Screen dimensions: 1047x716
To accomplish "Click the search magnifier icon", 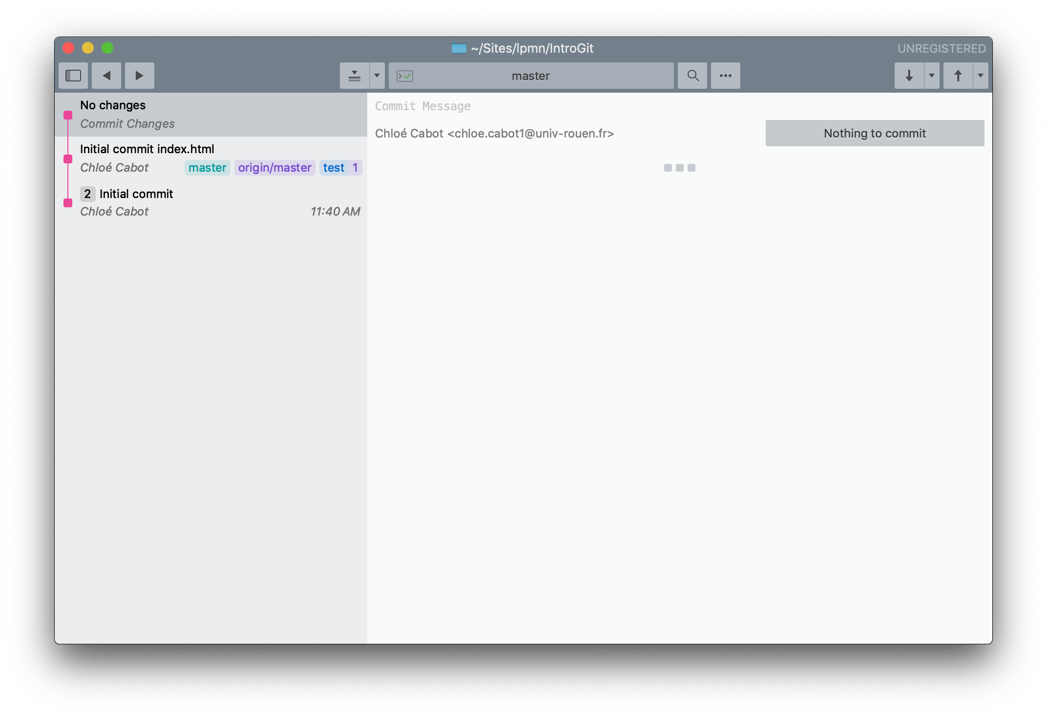I will coord(692,75).
